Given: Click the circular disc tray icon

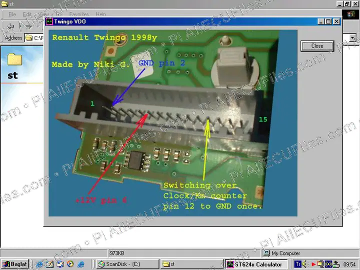Looking at the screenshot, I should [328, 264].
